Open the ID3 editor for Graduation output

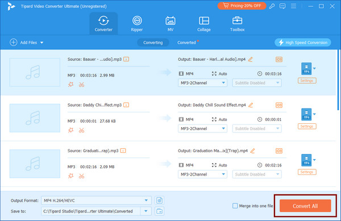pos(279,151)
